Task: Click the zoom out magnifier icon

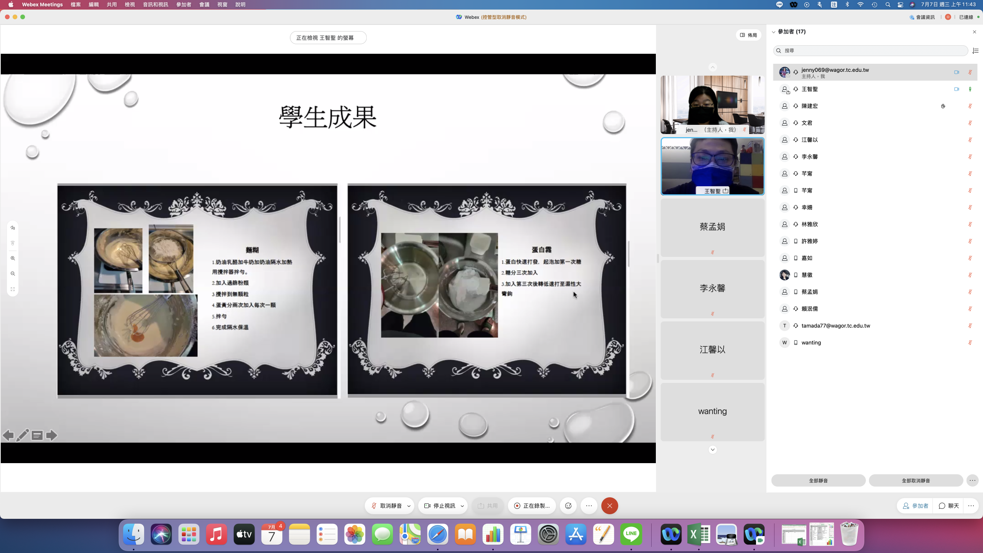Action: tap(13, 274)
